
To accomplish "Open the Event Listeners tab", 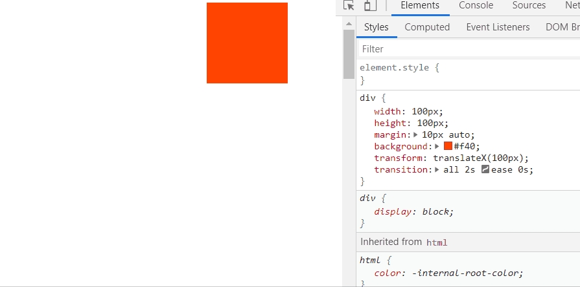I will coord(498,27).
